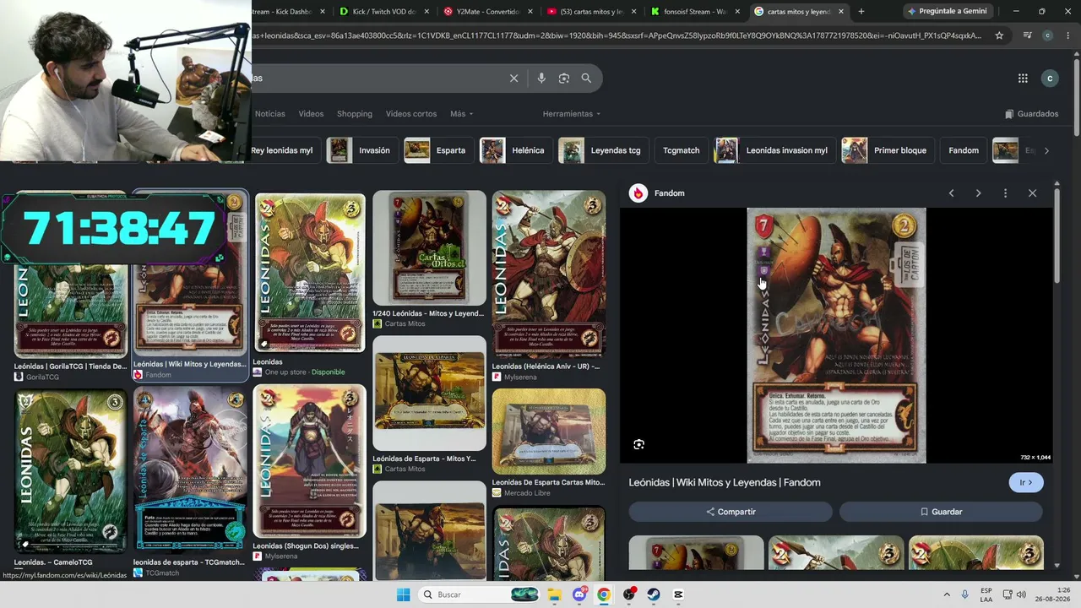Close the fonsoisf Stream browser tab

[737, 12]
